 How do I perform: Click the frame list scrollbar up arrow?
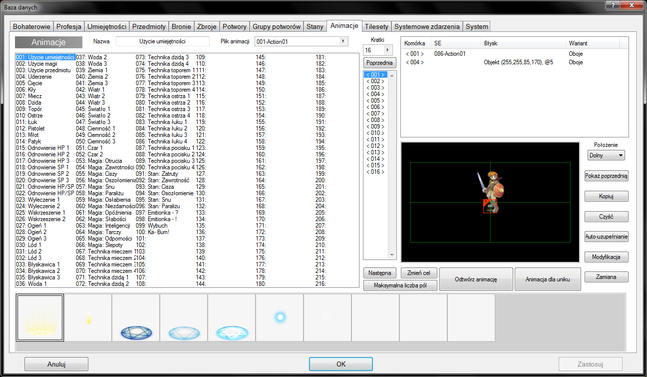[x=392, y=75]
